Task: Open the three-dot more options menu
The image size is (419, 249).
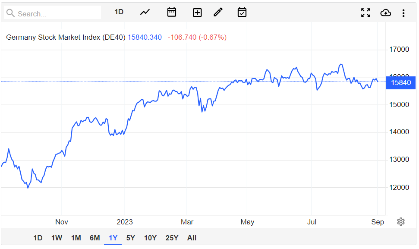Action: point(403,13)
